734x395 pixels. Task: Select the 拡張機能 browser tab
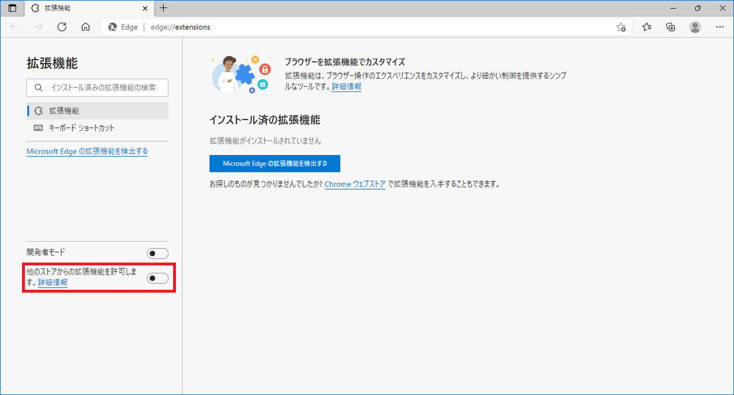point(89,8)
